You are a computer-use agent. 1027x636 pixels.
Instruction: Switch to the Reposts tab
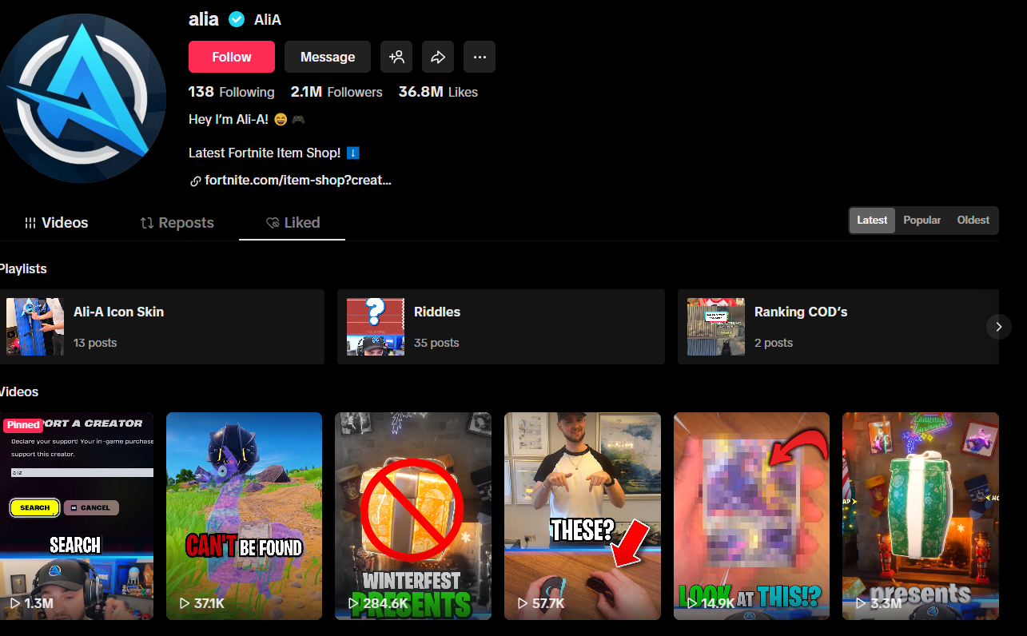[x=177, y=222]
